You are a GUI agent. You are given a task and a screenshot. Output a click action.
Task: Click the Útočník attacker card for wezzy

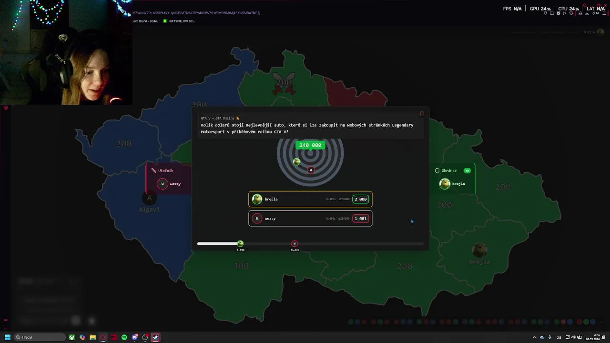(169, 179)
